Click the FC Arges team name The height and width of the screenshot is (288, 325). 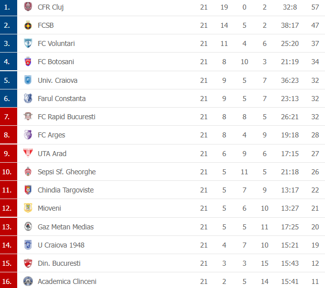click(x=52, y=135)
